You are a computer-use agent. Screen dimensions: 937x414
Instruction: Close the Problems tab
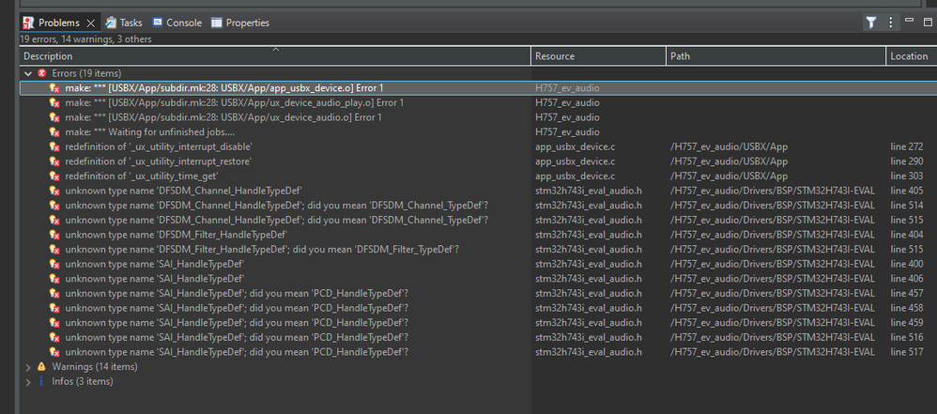(90, 23)
